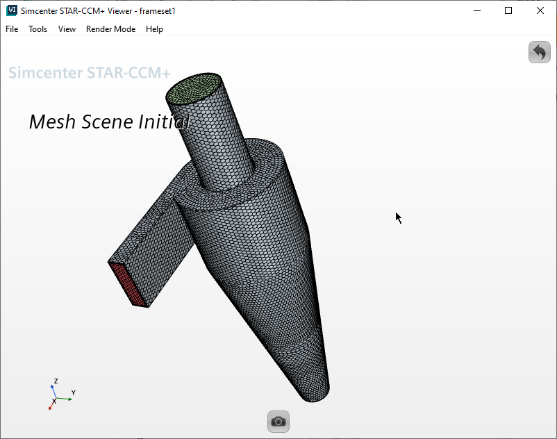Select the red inlet face of the mesh
Image resolution: width=557 pixels, height=439 pixels.
pos(128,283)
